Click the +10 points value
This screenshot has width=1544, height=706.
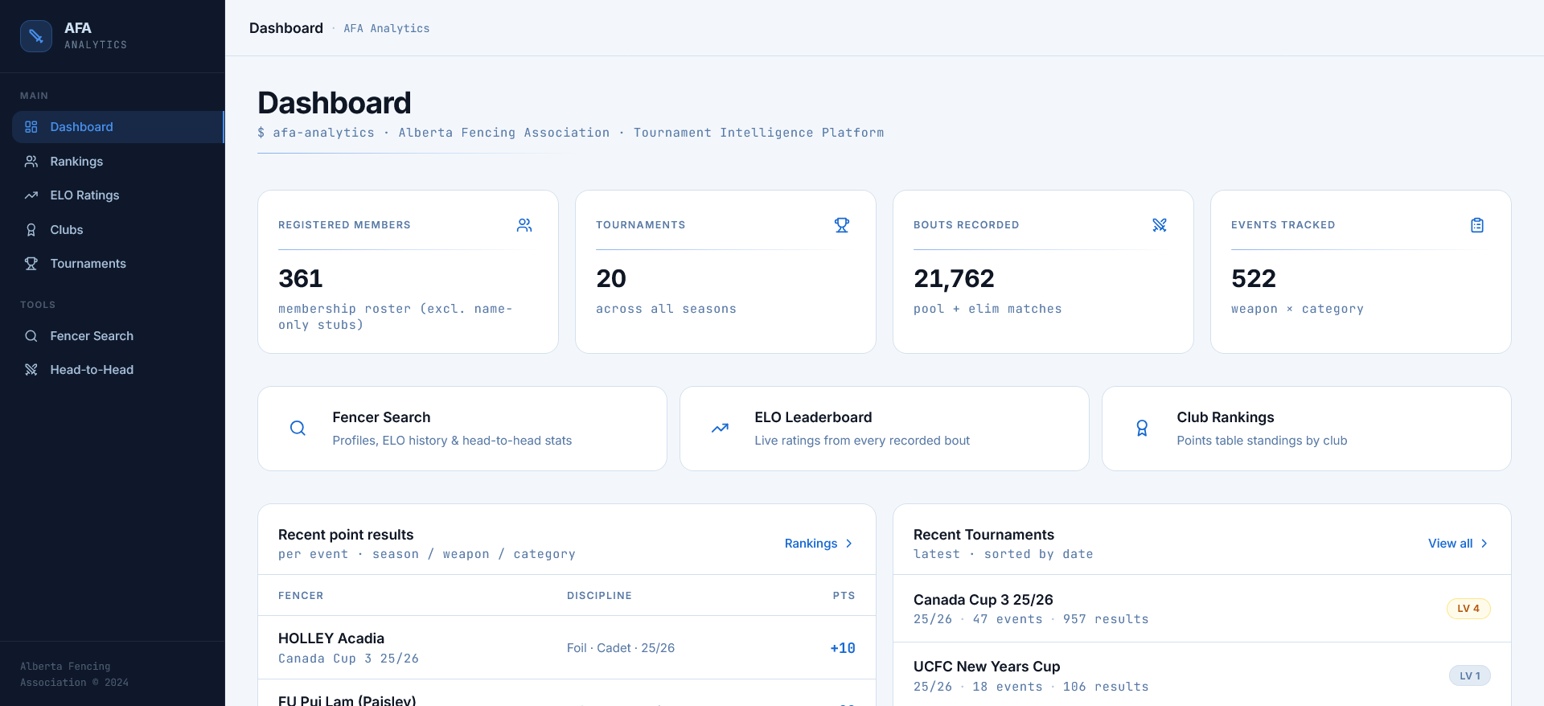[x=843, y=648]
